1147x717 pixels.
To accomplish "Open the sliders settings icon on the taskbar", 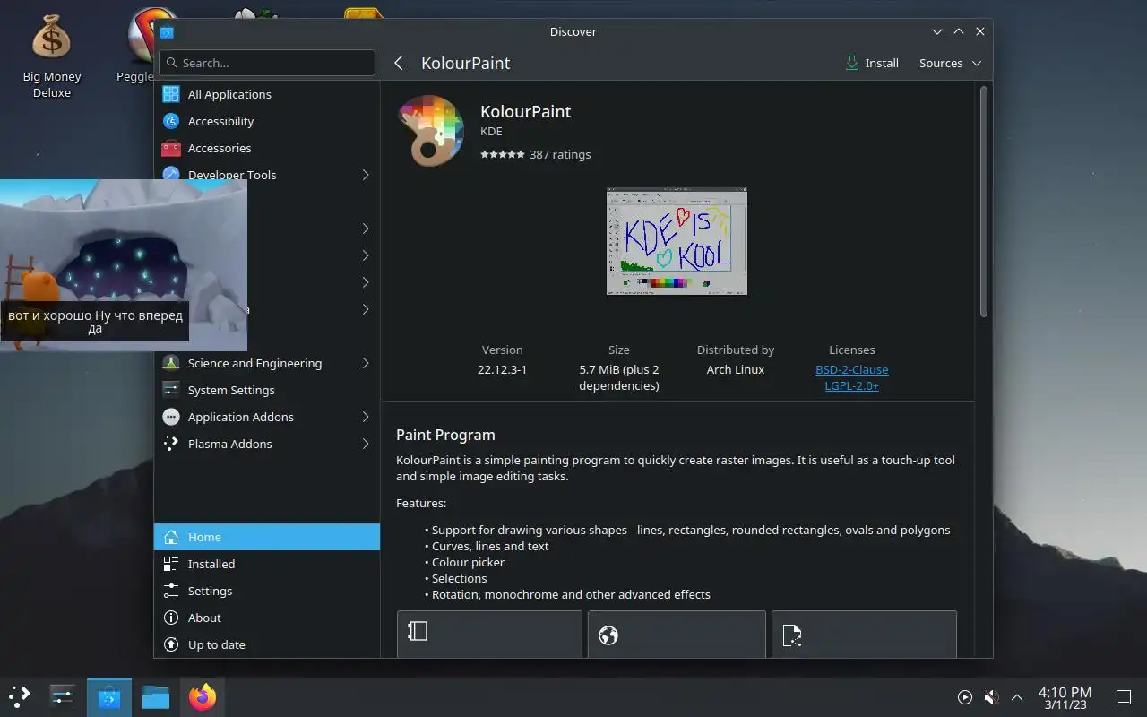I will point(62,696).
